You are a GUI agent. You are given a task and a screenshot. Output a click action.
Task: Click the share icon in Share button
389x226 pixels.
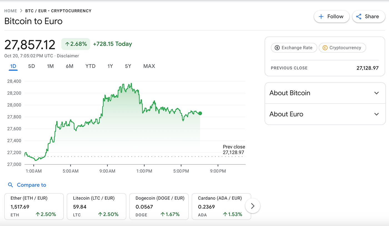[x=359, y=17]
